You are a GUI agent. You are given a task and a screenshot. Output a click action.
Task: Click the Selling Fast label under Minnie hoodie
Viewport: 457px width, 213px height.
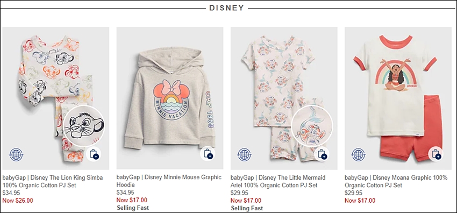133,208
